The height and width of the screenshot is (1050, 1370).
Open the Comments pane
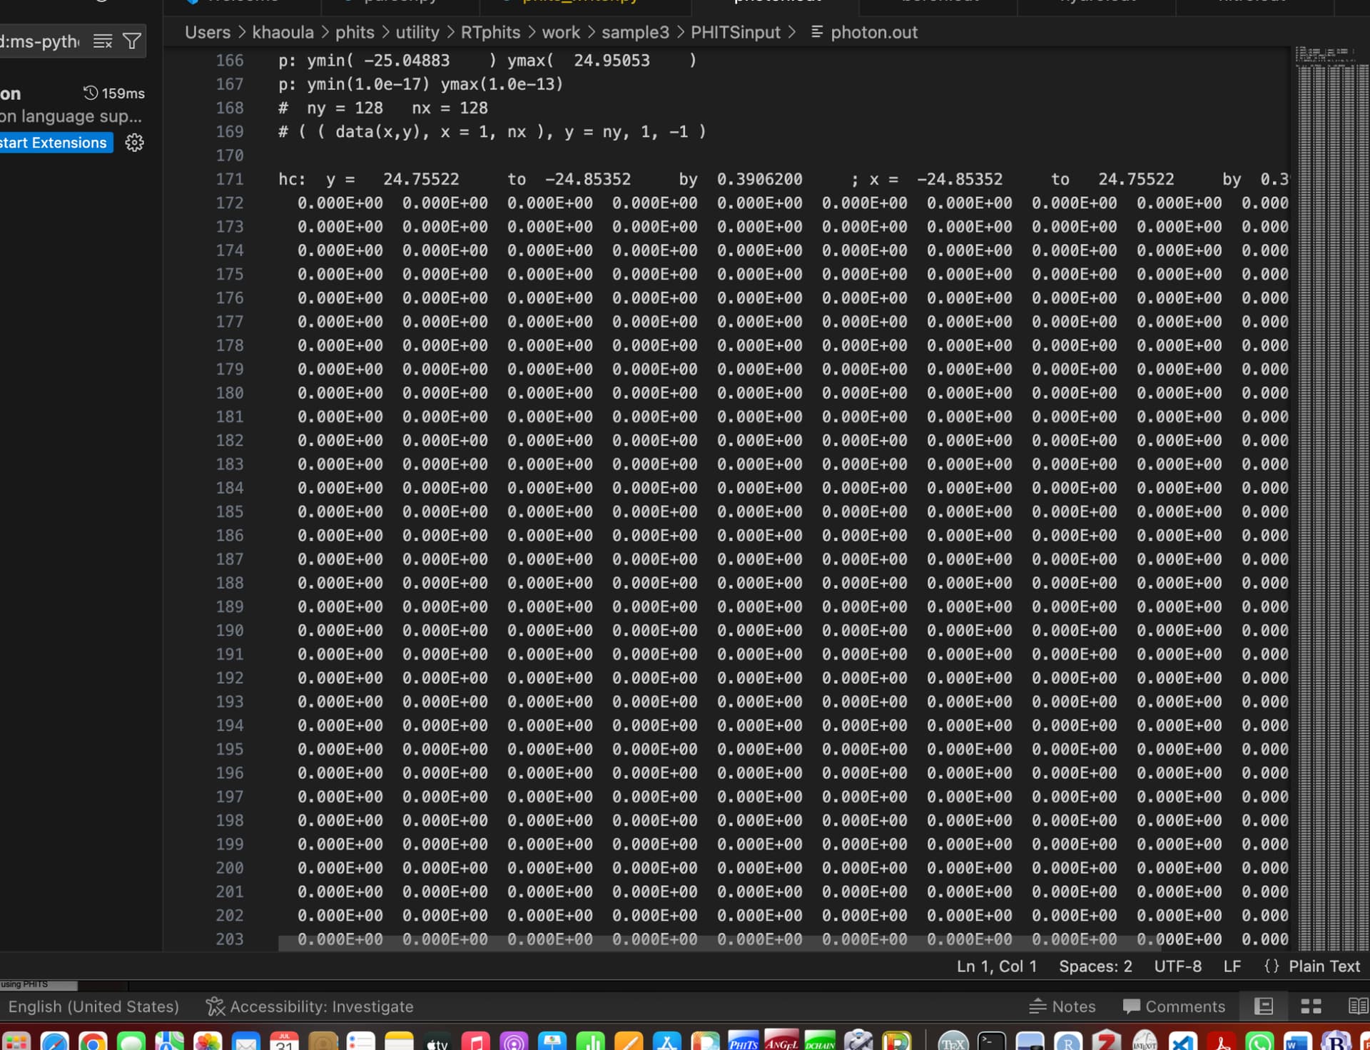point(1174,1006)
